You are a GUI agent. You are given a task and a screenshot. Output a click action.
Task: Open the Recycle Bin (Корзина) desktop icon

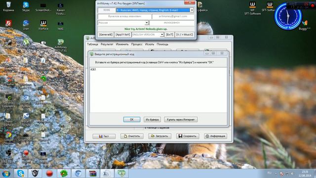point(8,6)
